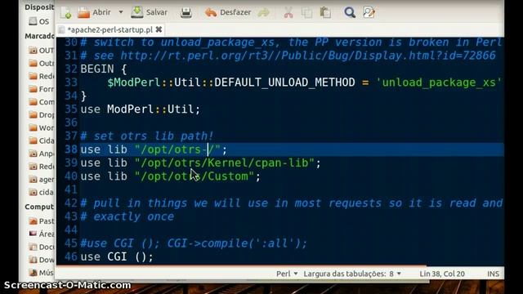Open the Past home folder in sidebar

[x=42, y=220]
